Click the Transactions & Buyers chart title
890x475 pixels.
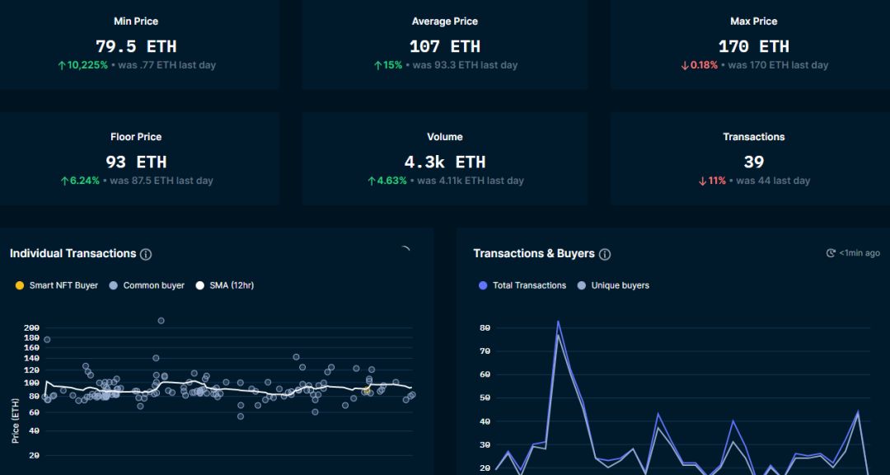coord(534,253)
